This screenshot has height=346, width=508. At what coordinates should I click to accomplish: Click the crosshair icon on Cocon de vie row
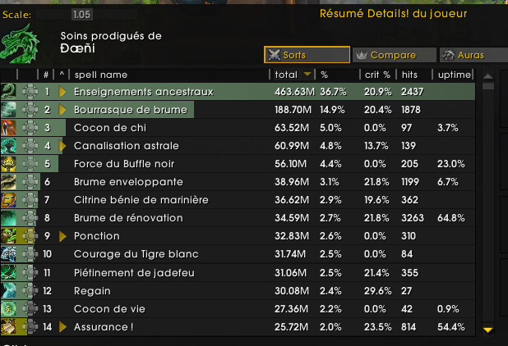click(x=30, y=308)
